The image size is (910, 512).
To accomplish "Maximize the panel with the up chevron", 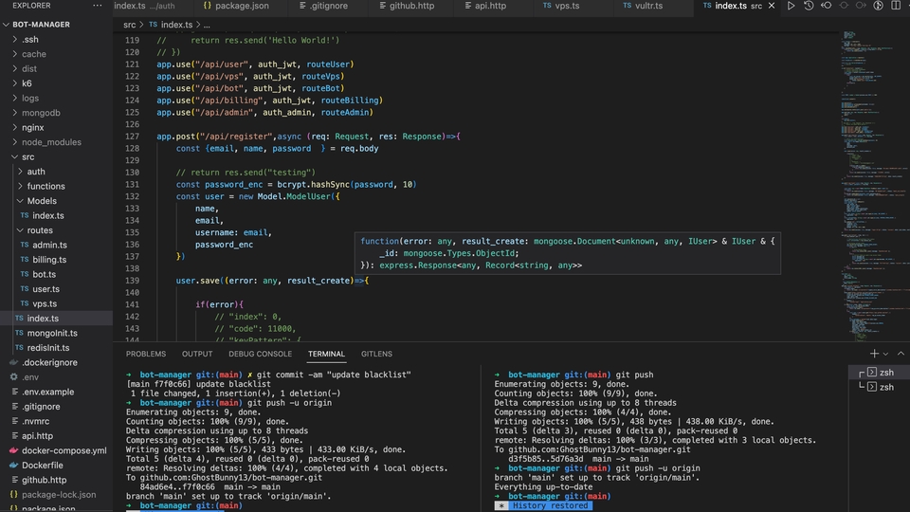I will (901, 354).
